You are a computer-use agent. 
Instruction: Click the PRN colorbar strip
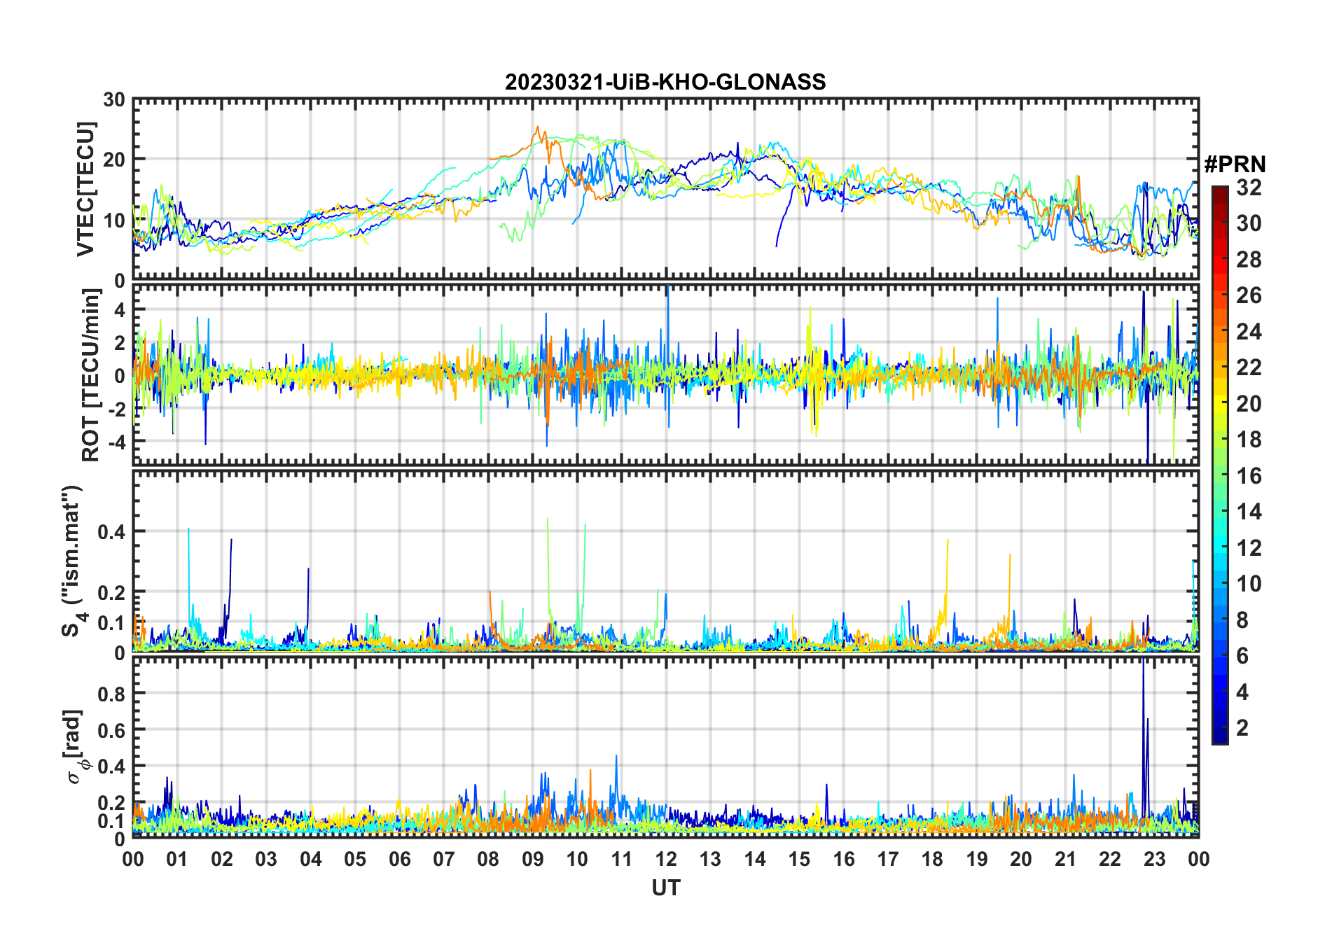[x=1220, y=465]
